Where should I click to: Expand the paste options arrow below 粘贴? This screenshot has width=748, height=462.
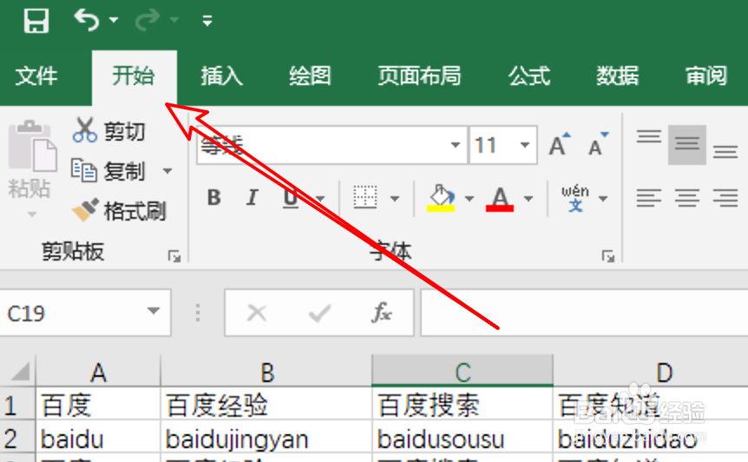31,214
